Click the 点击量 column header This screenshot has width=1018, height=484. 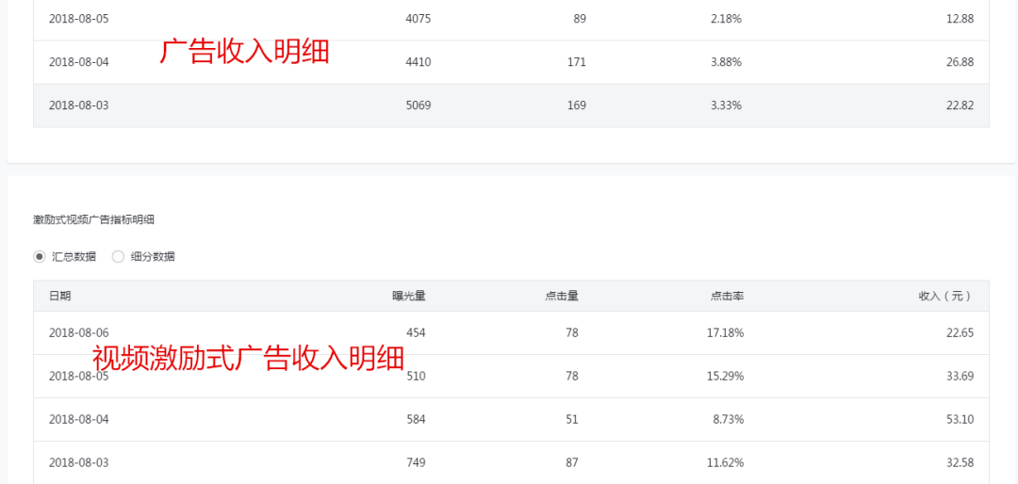(x=562, y=296)
